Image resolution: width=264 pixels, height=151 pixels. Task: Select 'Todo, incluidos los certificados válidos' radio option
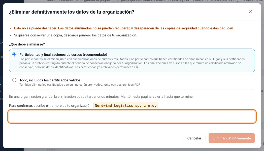tap(14, 80)
